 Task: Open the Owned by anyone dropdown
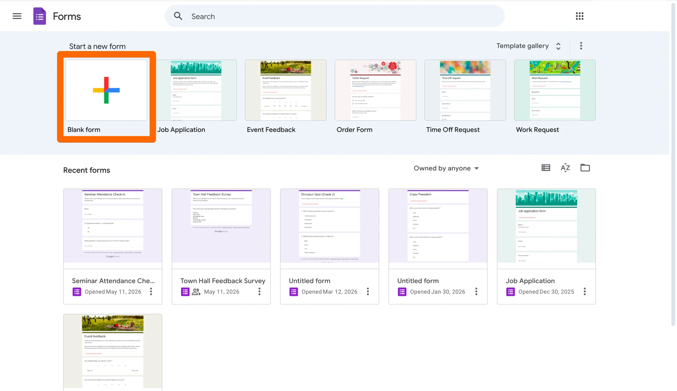(446, 168)
